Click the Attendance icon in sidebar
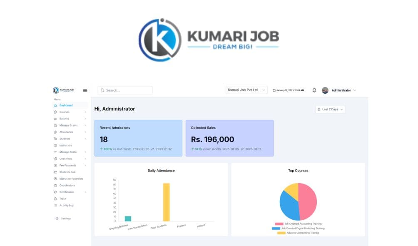Image resolution: width=418 pixels, height=246 pixels. point(55,132)
